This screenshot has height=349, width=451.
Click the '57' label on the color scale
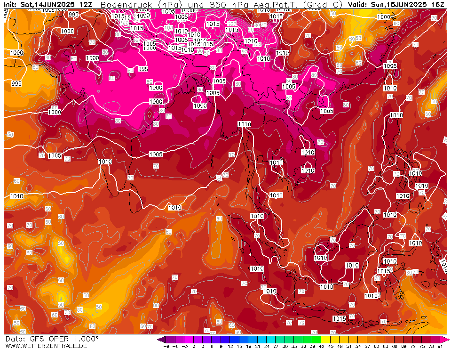[x=367, y=346]
